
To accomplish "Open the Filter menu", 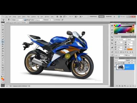I will coord(28,17).
